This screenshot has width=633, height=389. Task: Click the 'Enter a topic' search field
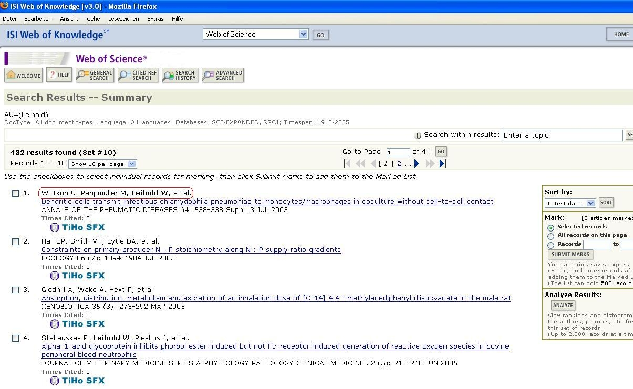562,135
